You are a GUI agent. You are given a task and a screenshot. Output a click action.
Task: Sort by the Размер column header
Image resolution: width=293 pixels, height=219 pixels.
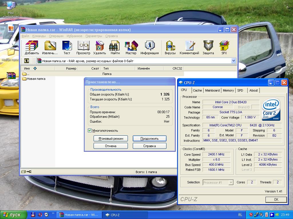66,68
